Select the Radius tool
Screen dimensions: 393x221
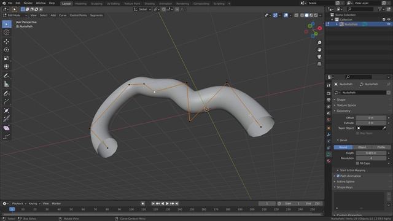pyautogui.click(x=7, y=110)
